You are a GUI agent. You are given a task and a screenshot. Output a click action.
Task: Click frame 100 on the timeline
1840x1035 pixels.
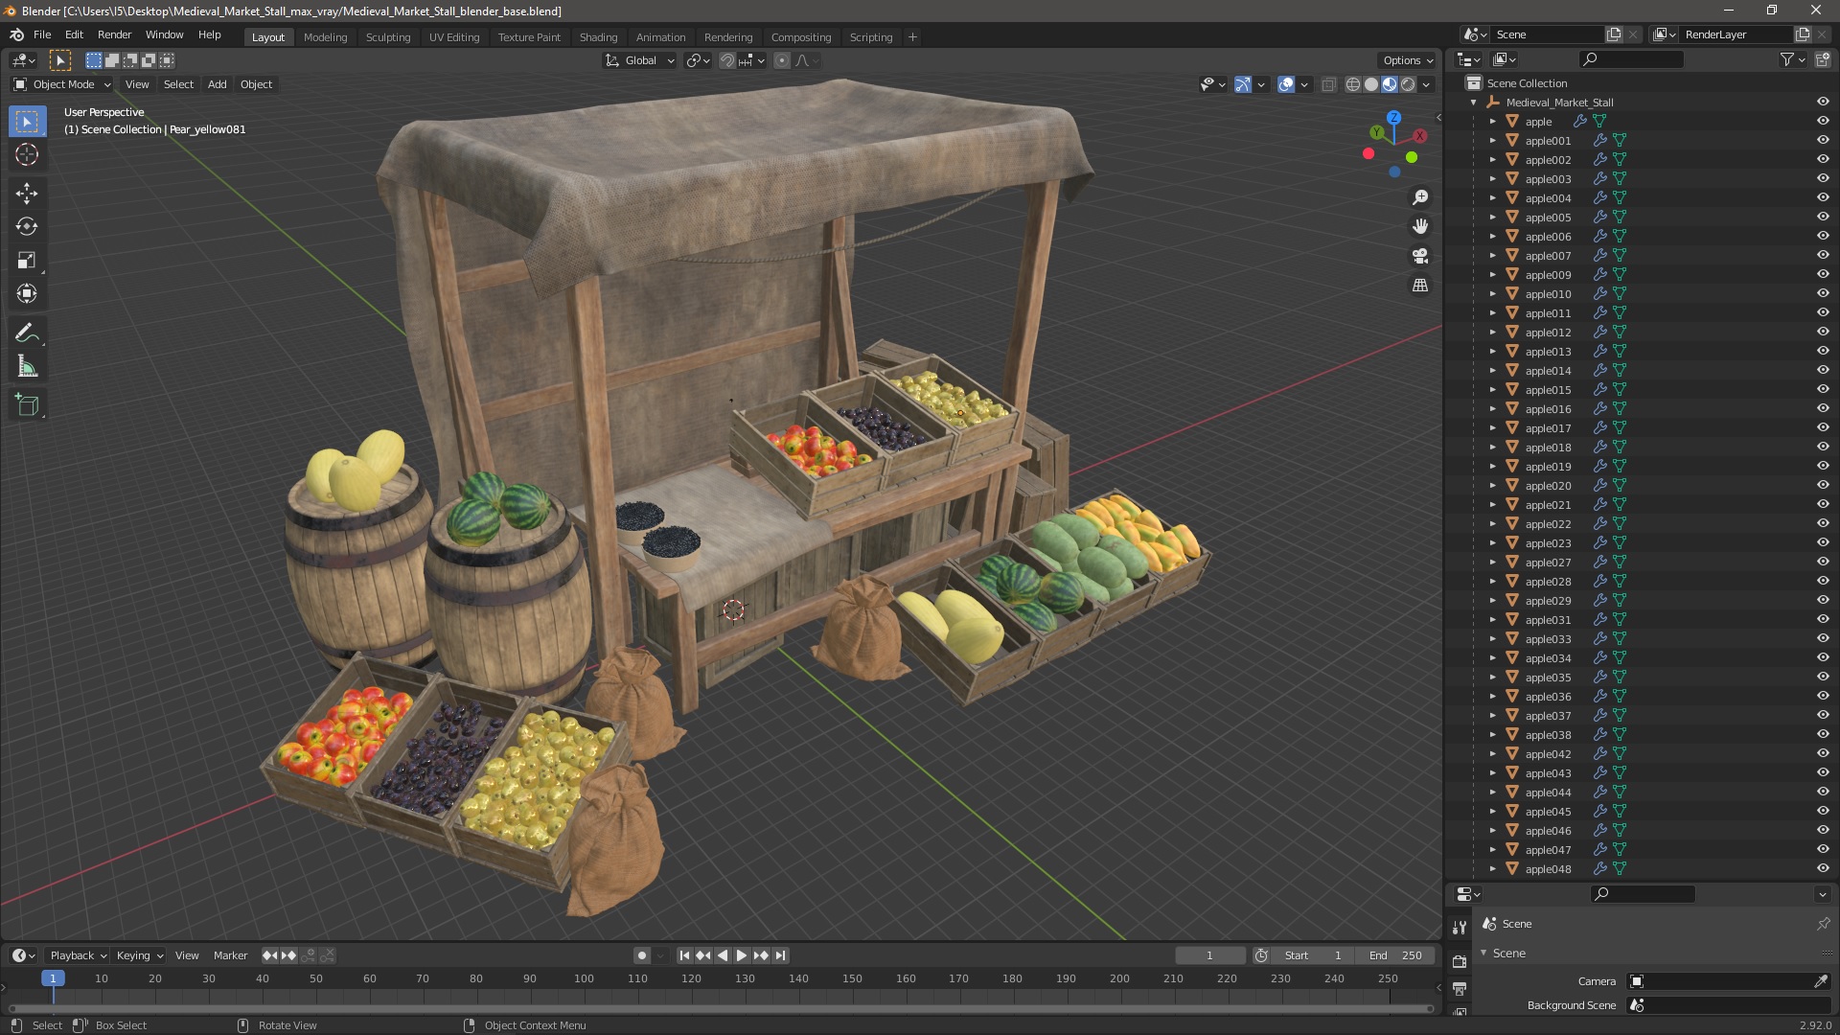(584, 979)
